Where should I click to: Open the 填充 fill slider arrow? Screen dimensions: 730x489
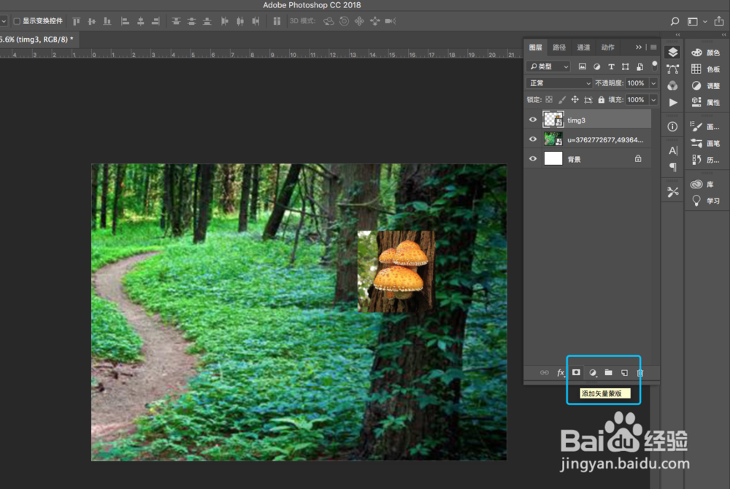pyautogui.click(x=653, y=99)
